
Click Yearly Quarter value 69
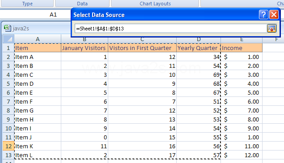(199, 75)
